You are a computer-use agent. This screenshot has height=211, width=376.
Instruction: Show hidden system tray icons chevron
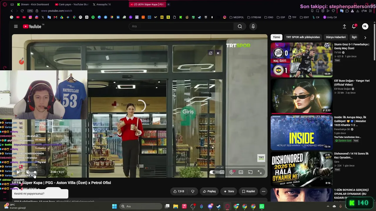point(328,206)
